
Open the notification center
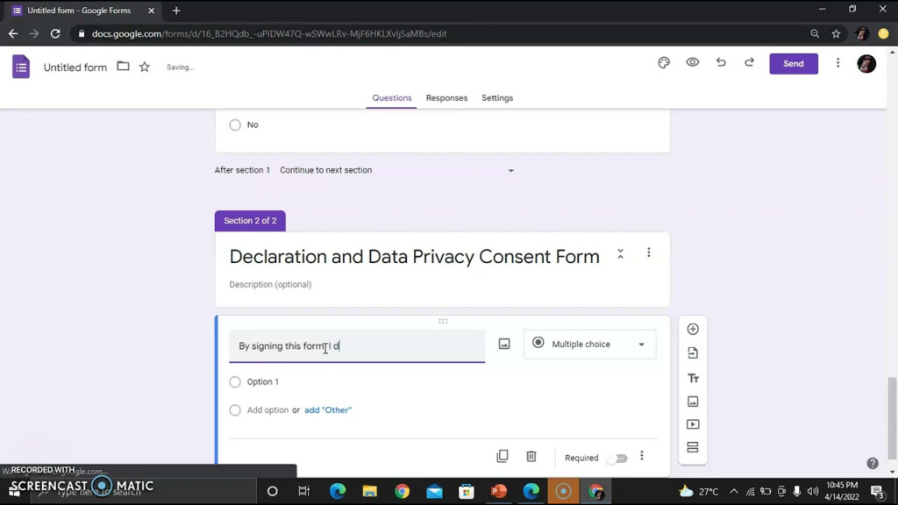(x=877, y=491)
